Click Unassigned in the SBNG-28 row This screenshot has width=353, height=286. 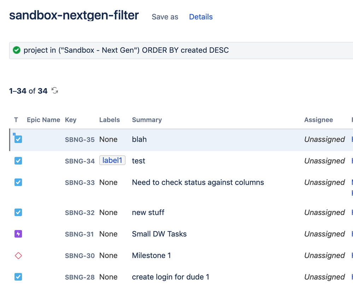coord(325,277)
